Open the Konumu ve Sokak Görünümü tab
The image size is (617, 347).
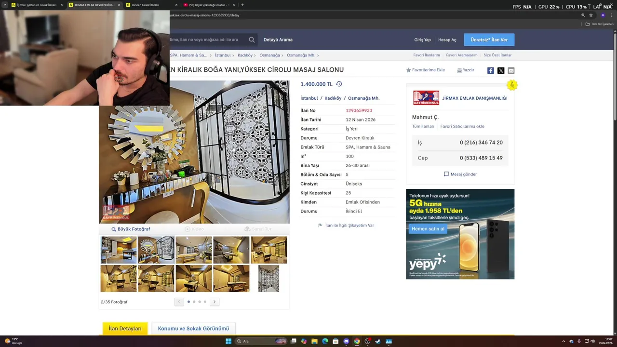193,328
